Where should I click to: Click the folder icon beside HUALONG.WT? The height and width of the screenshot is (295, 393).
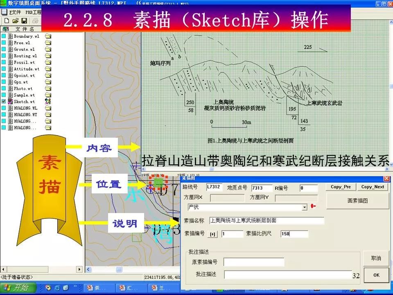[x=48, y=115]
